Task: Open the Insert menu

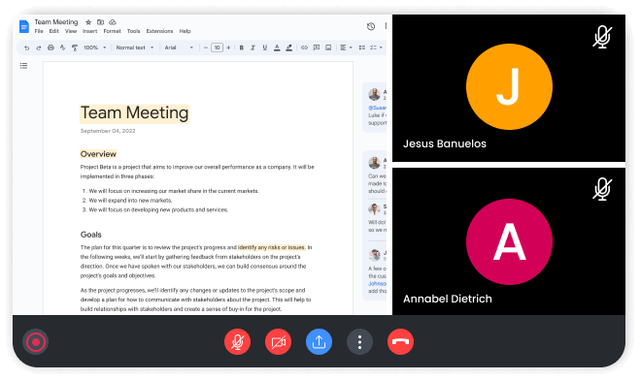Action: pos(89,31)
